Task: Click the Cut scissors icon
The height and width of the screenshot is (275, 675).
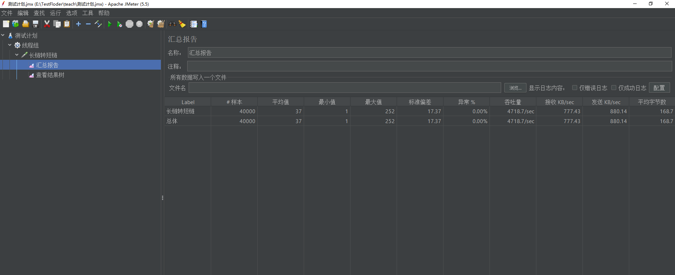Action: click(x=47, y=24)
